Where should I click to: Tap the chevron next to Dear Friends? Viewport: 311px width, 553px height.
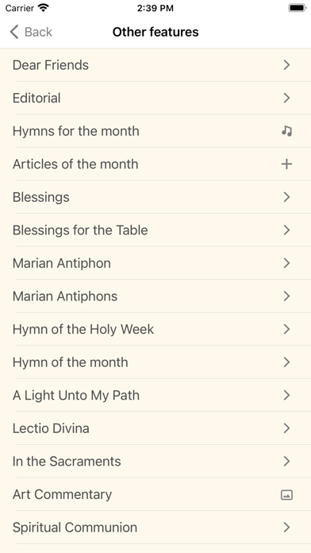click(x=286, y=65)
